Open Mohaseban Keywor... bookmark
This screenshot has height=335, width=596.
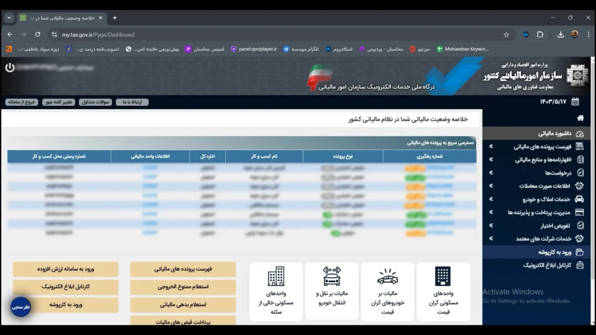tap(463, 49)
